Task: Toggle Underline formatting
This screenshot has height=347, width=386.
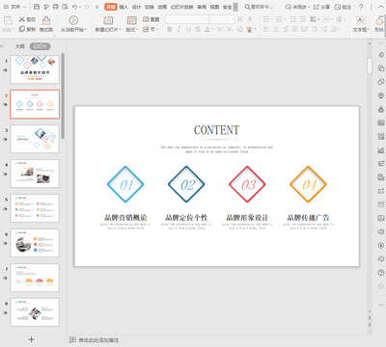Action: pos(188,29)
